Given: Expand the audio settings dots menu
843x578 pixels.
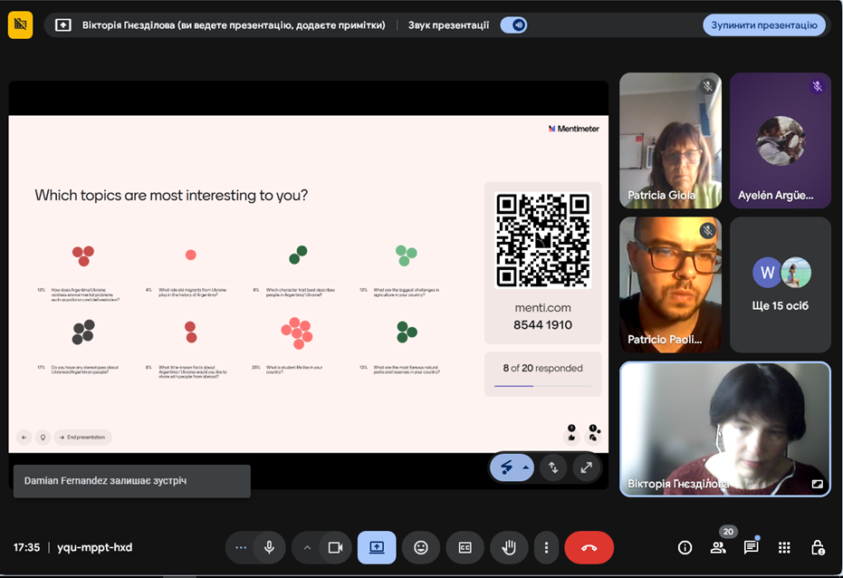Looking at the screenshot, I should 241,547.
